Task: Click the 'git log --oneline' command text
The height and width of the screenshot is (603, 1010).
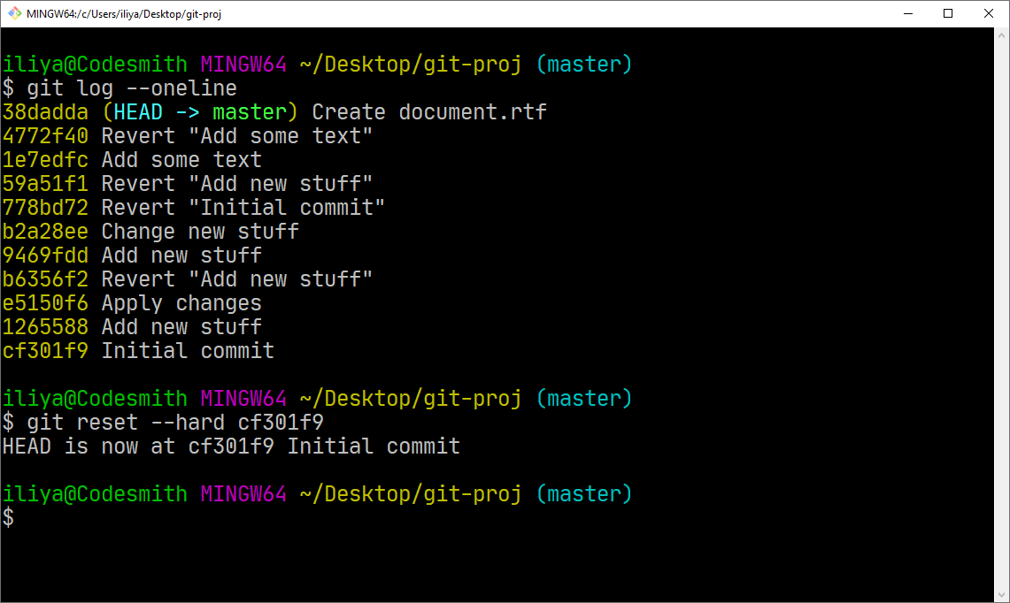Action: tap(131, 88)
